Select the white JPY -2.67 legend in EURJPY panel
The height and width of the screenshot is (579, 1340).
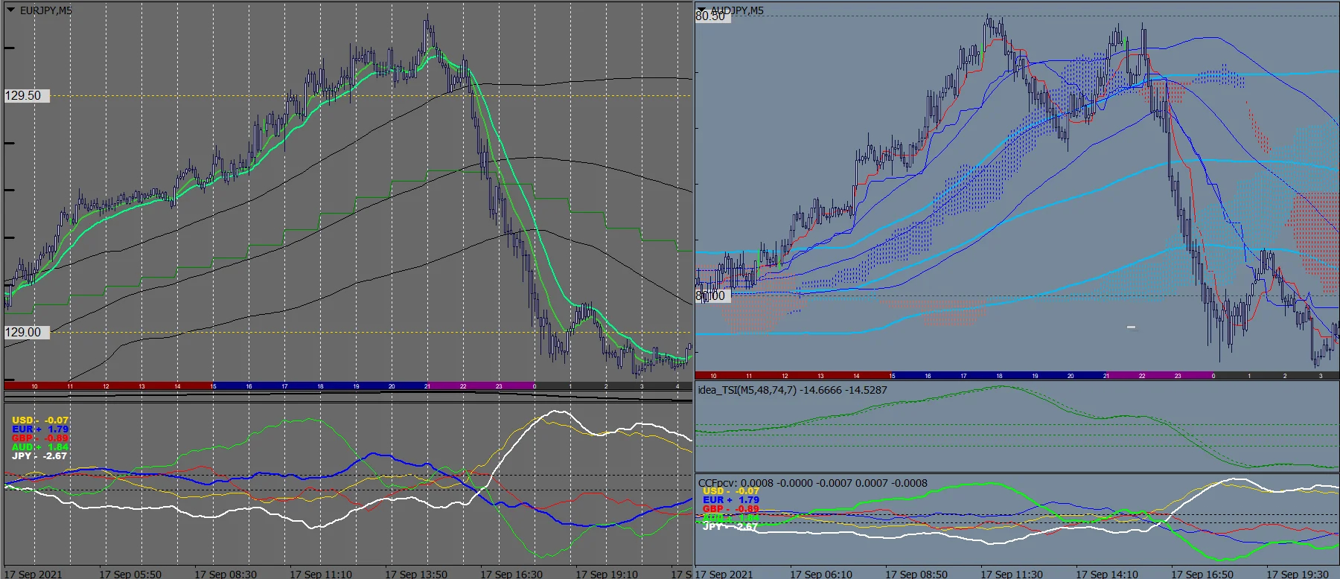click(x=40, y=455)
